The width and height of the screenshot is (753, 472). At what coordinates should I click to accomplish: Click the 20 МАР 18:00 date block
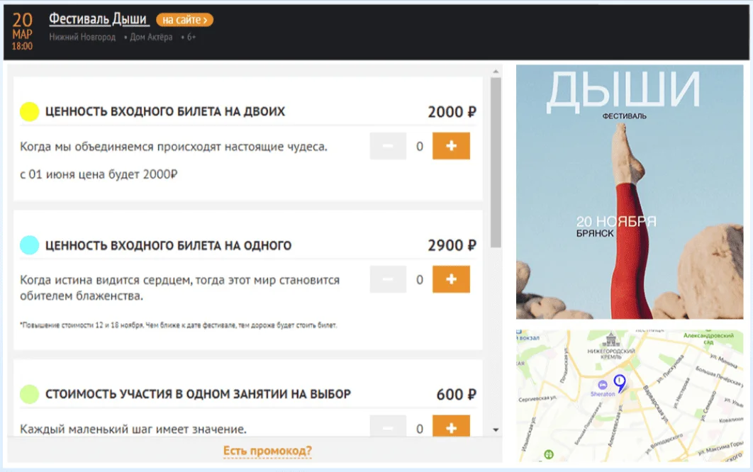[x=22, y=31]
